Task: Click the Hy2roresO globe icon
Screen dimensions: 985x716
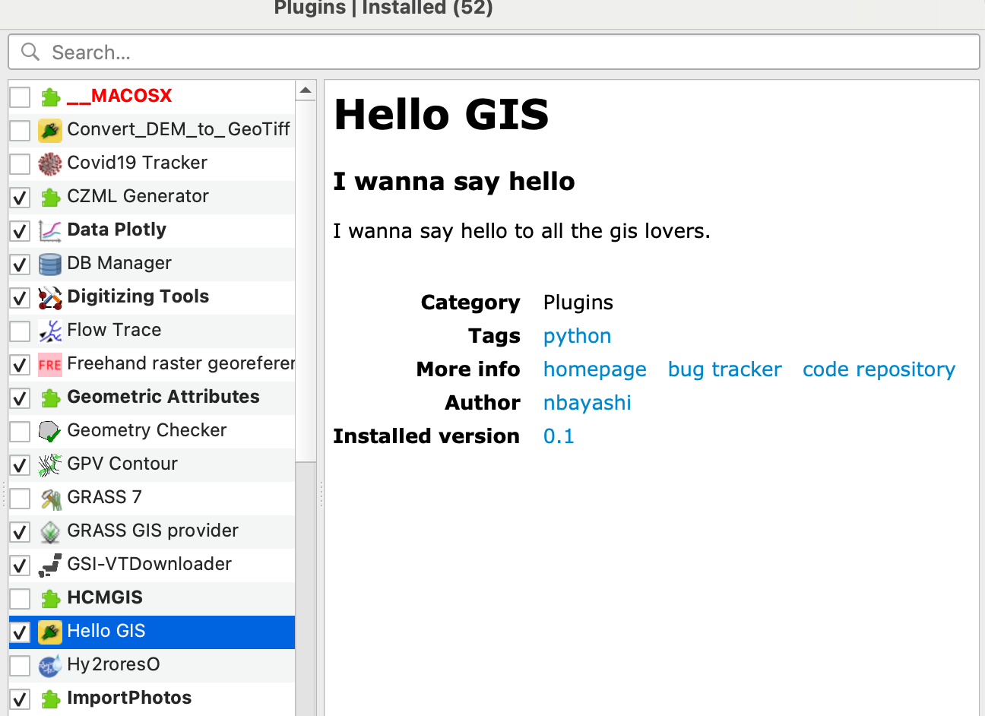Action: (x=49, y=664)
